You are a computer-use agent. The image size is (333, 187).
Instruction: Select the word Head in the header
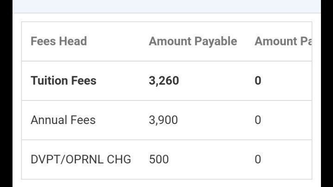73,41
